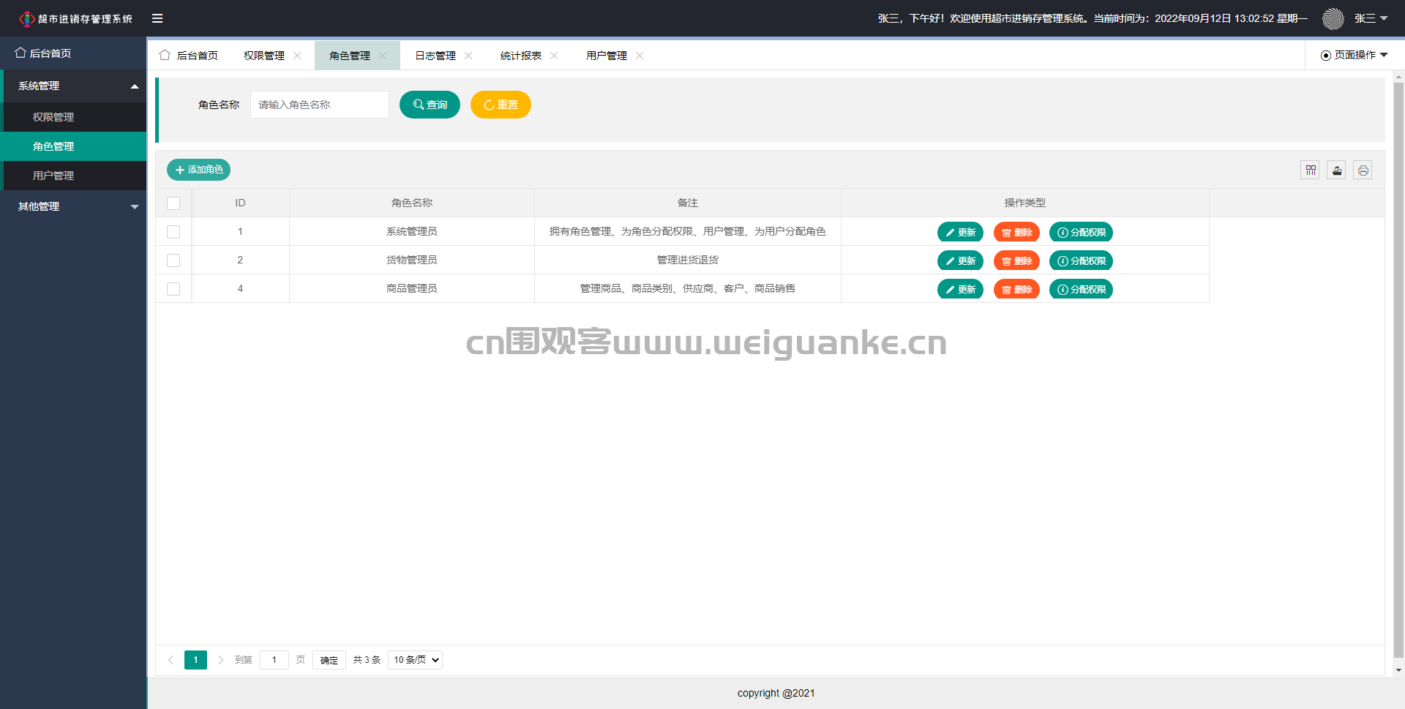Click the user avatar image
Viewport: 1405px width, 709px height.
(1333, 18)
